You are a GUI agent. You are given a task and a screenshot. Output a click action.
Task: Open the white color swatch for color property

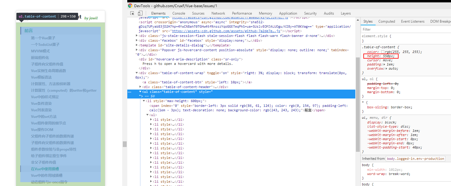pos(383,52)
